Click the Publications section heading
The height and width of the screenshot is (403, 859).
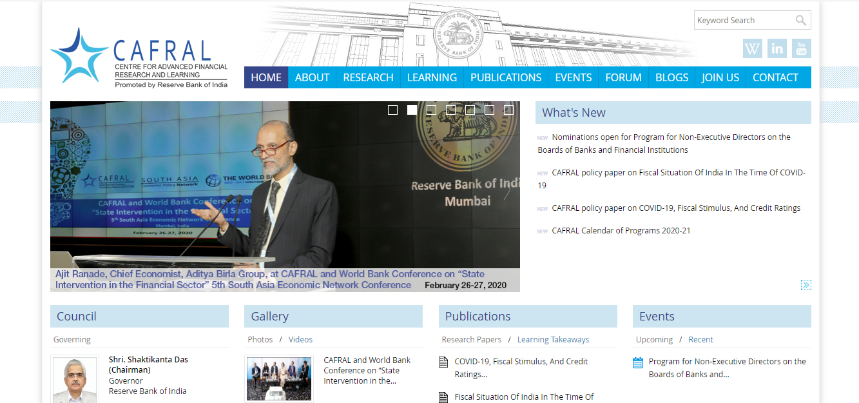(528, 316)
